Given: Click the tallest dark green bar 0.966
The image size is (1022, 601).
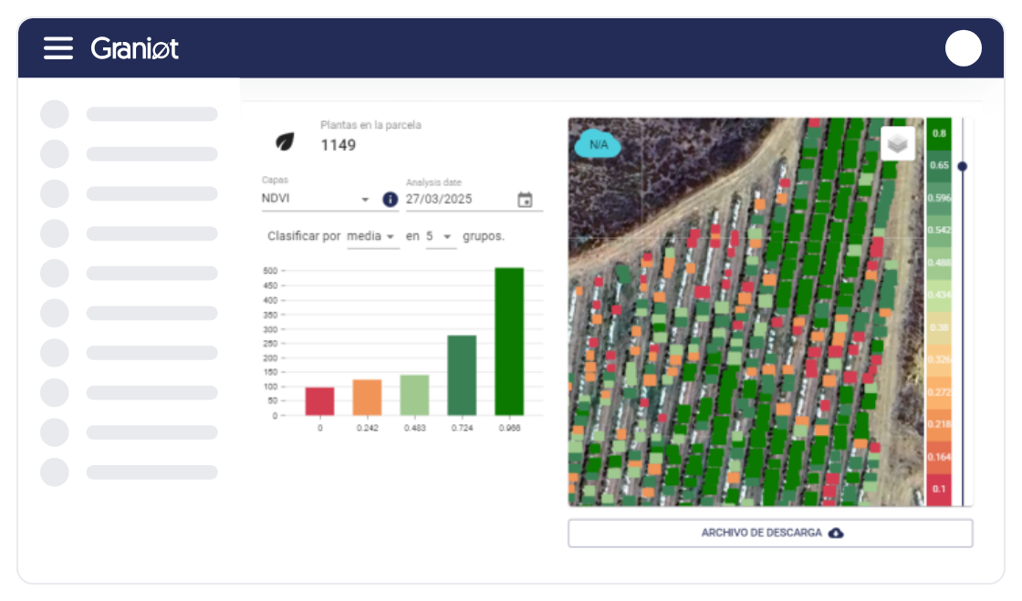Looking at the screenshot, I should pyautogui.click(x=509, y=341).
